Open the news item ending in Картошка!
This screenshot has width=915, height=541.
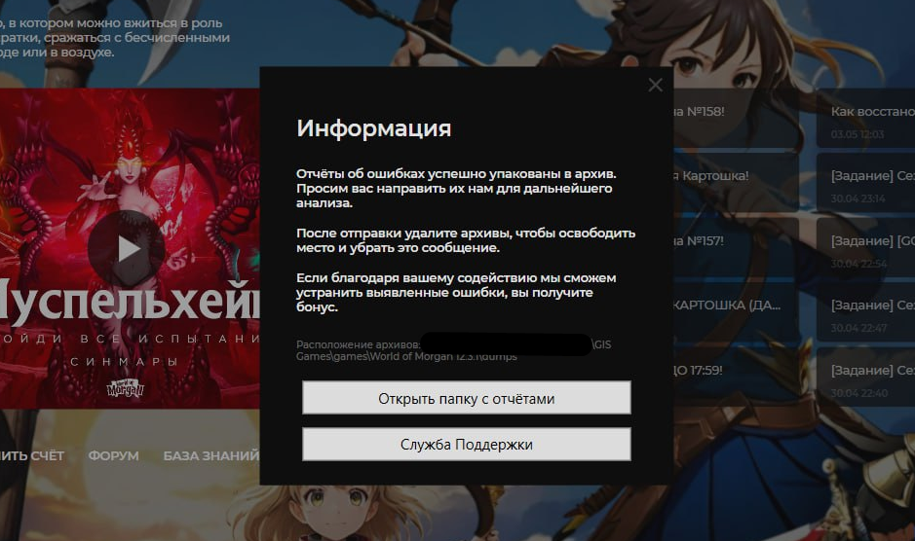(x=736, y=183)
